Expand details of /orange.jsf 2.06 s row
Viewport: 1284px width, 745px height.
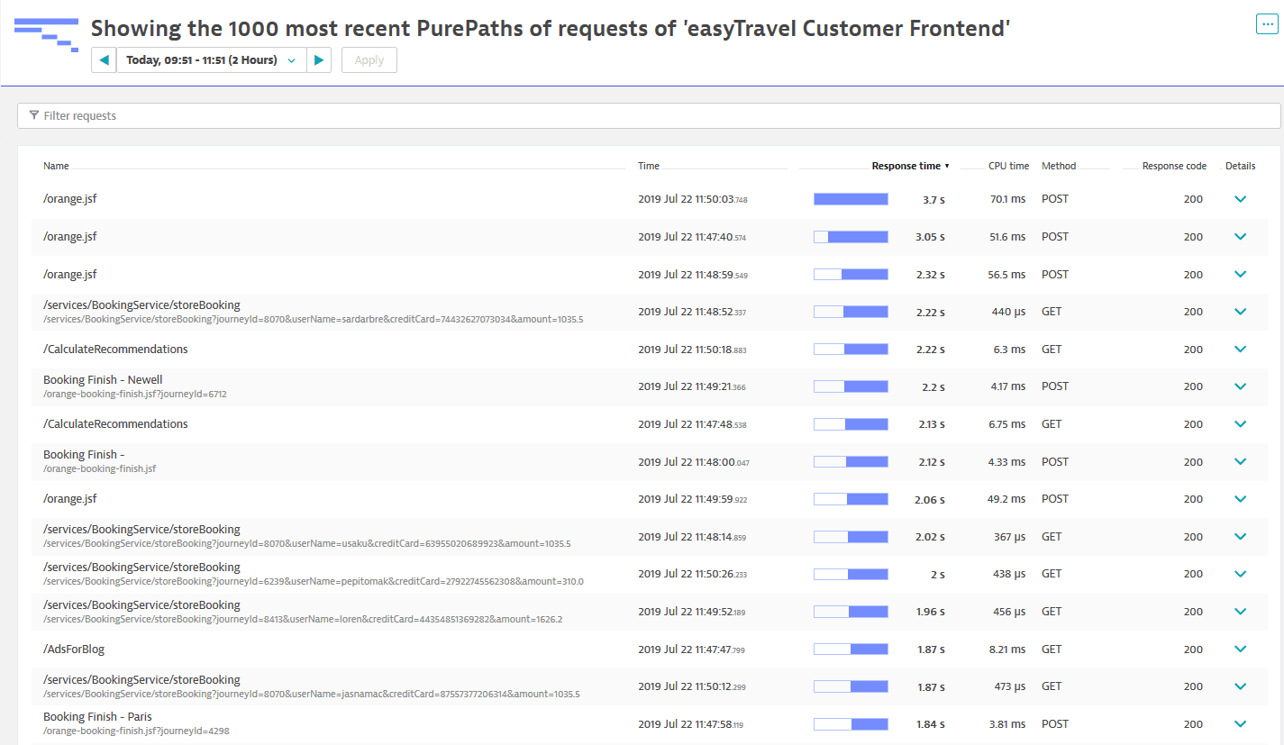coord(1240,499)
